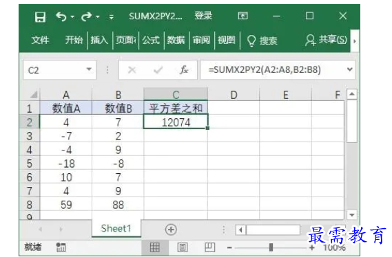Click the zoom in plus button

coord(311,247)
